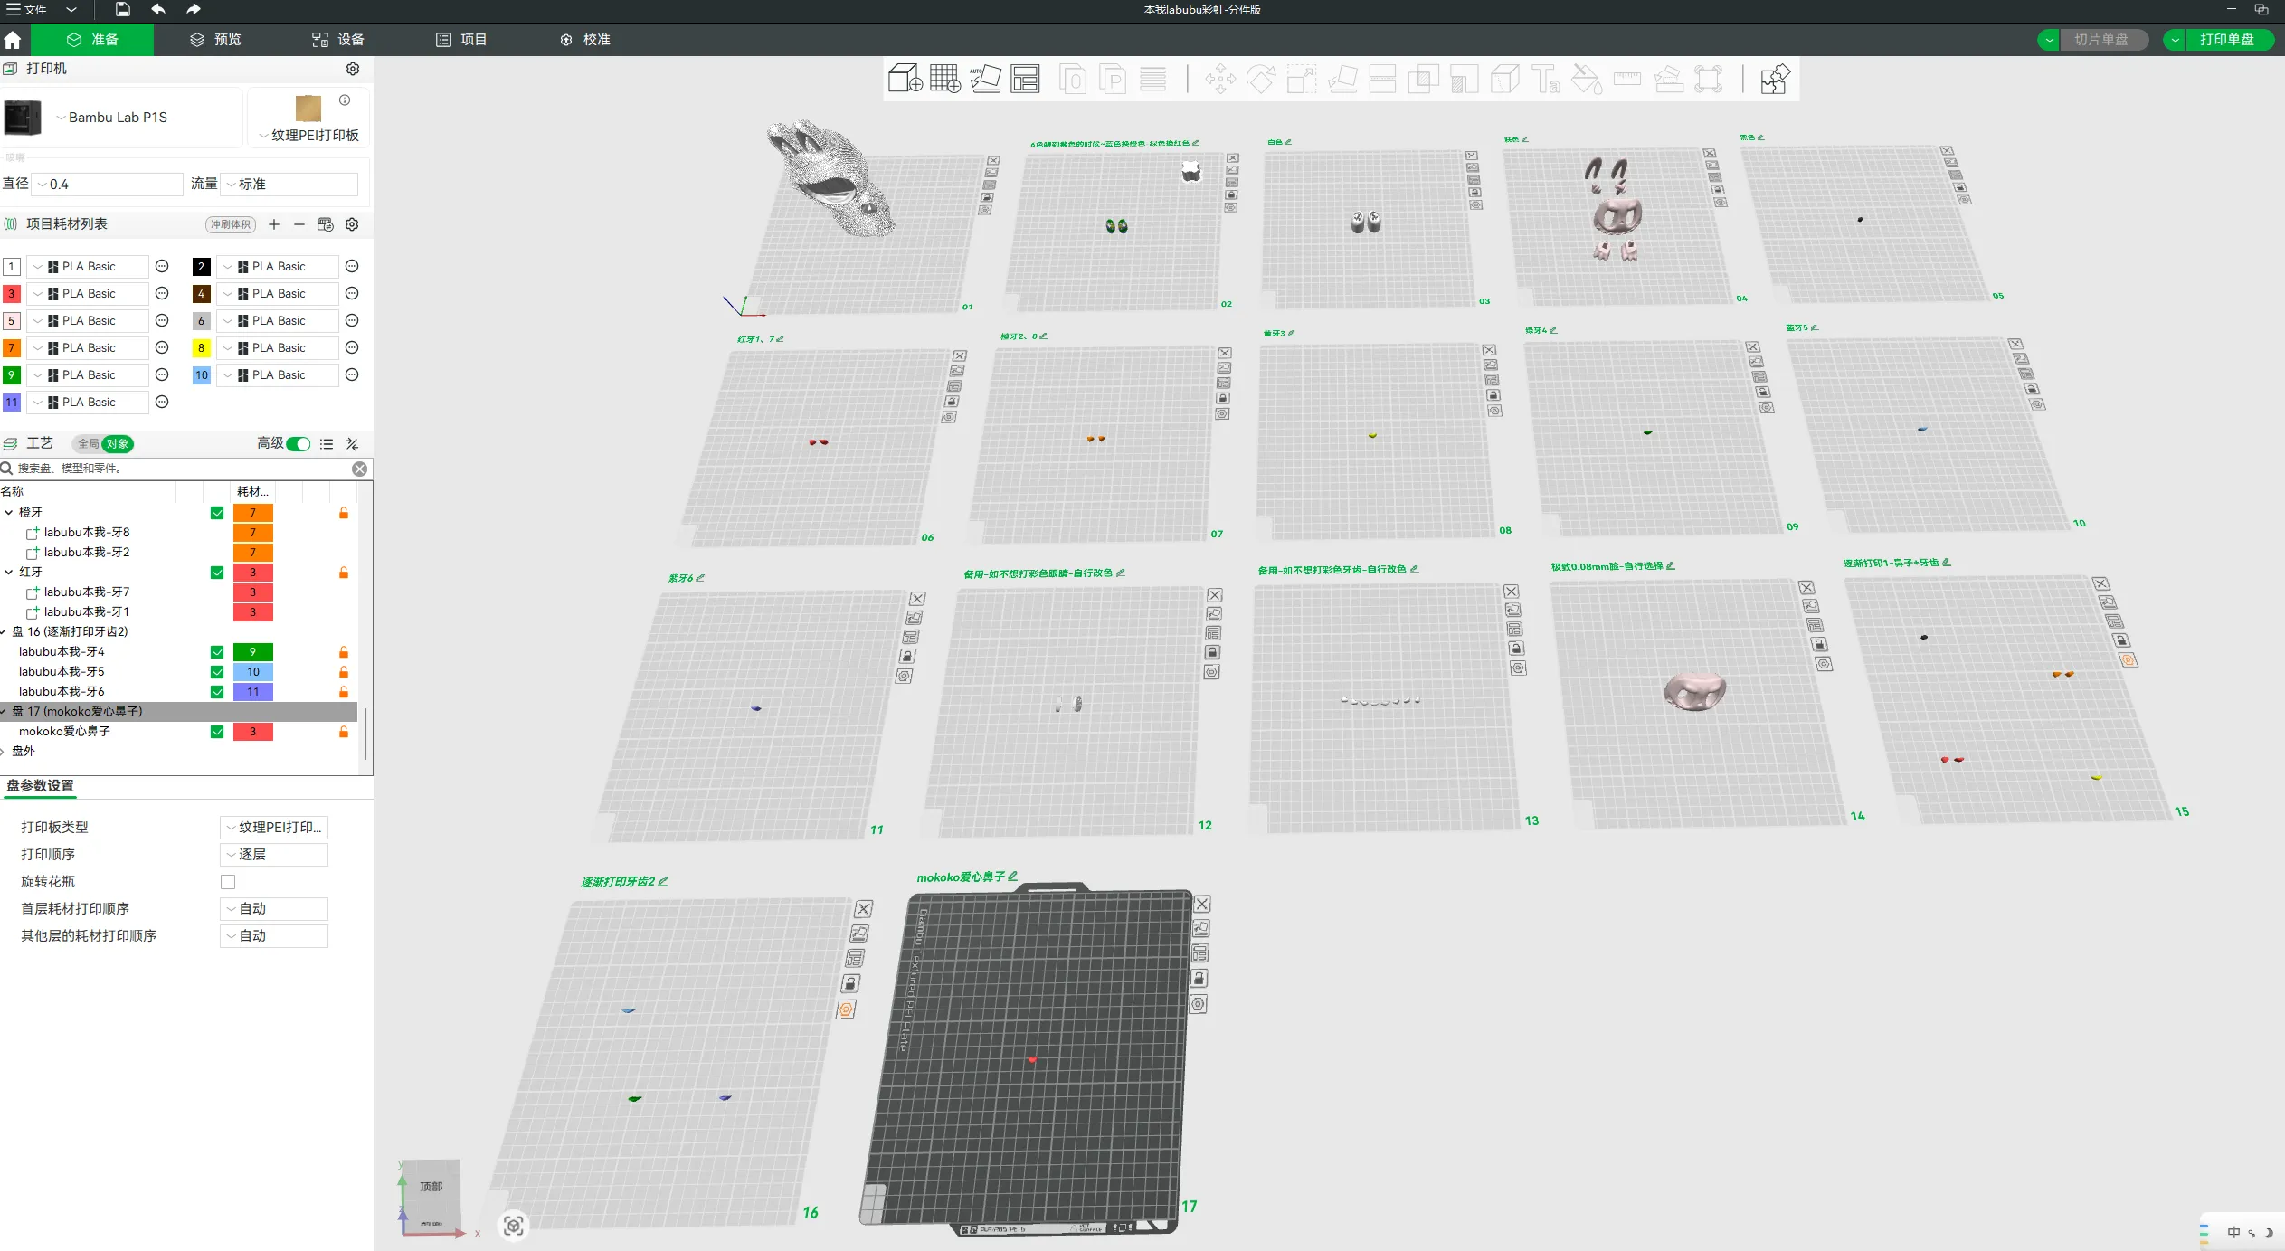This screenshot has width=2285, height=1251.
Task: Toggle the 高级 advanced mode switch
Action: (x=299, y=443)
